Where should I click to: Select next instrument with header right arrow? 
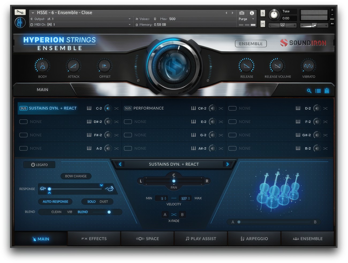click(x=232, y=13)
